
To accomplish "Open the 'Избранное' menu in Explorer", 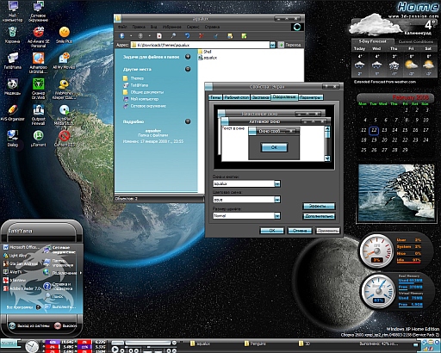I will [x=171, y=27].
